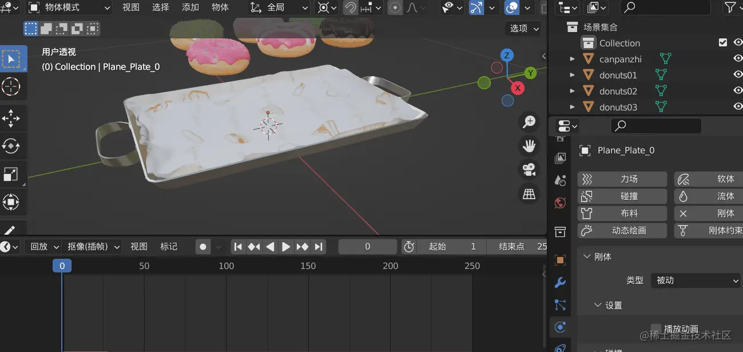Click the 动态绘画 physics button

click(622, 231)
